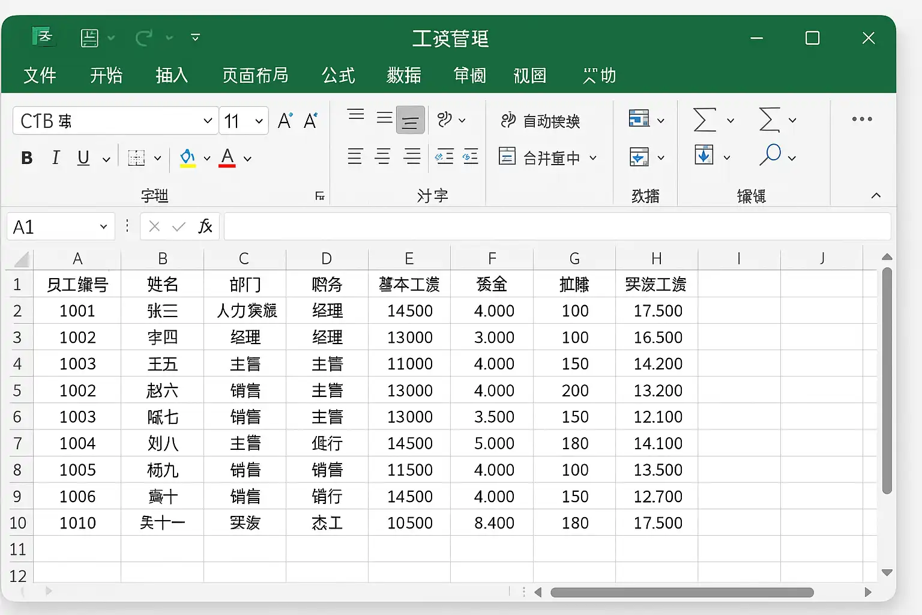The height and width of the screenshot is (615, 922).
Task: Switch to the 公式 ribbon tab
Action: pyautogui.click(x=339, y=75)
